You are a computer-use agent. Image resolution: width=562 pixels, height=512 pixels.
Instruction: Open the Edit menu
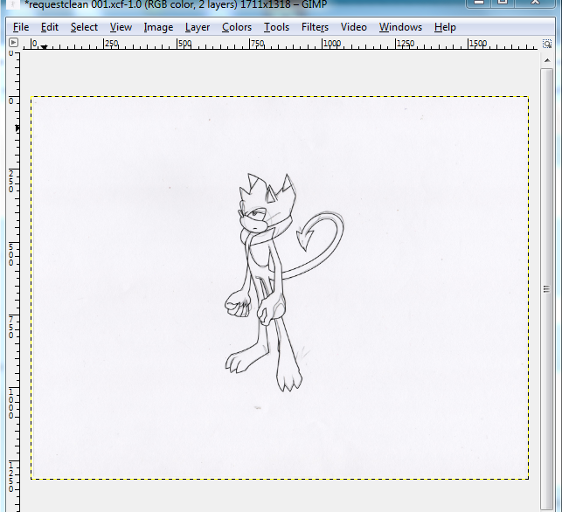(50, 27)
